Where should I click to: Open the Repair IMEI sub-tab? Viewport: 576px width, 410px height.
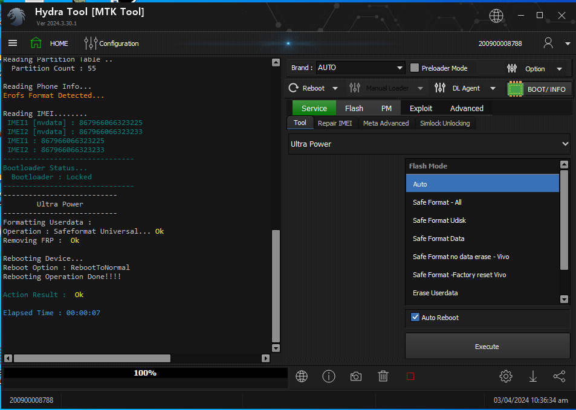[x=335, y=123]
